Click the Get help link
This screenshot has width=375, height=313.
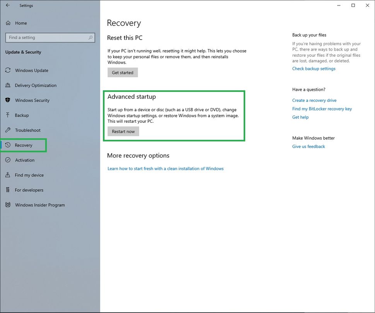coord(300,117)
